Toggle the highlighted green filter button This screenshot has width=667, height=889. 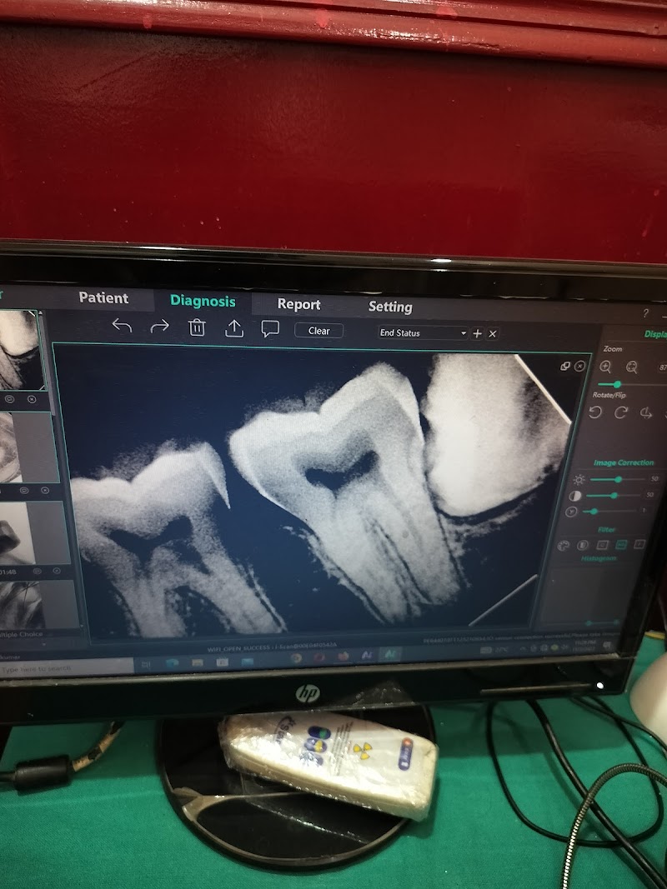pyautogui.click(x=621, y=545)
